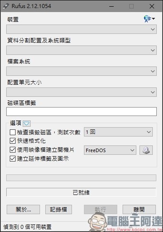Viewport: 163px width, 232px height.
Task: Expand the 資料分割配置及系統類型 dropdown
Action: tap(81, 50)
